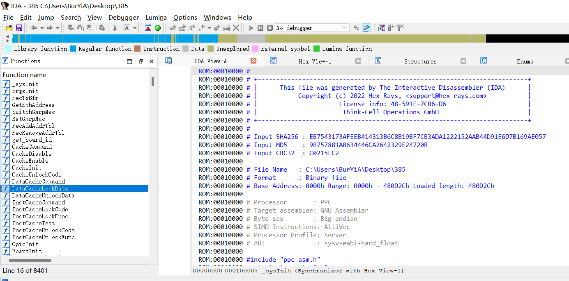Toggle the highlighted source-level debugging button
Image resolution: width=569 pixels, height=281 pixels.
click(366, 28)
